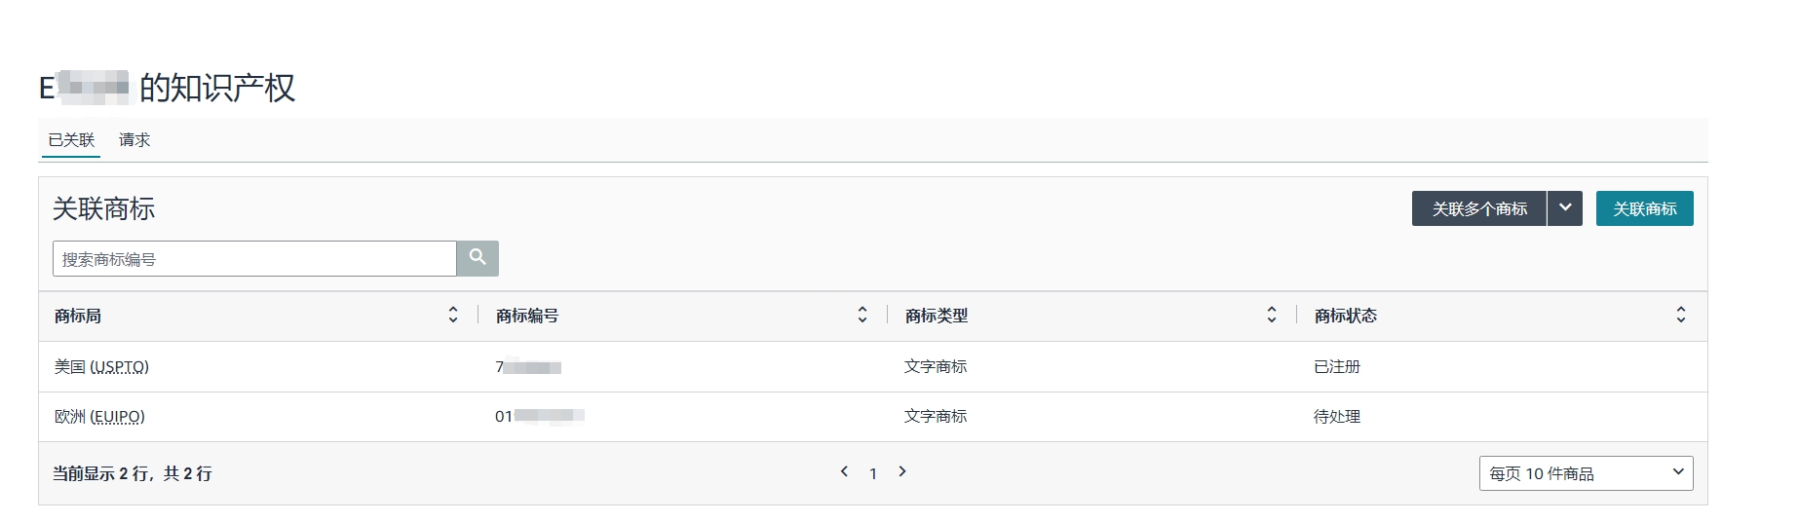The height and width of the screenshot is (523, 1799).
Task: Sort by 商标状态 column arrows
Action: click(x=1681, y=315)
